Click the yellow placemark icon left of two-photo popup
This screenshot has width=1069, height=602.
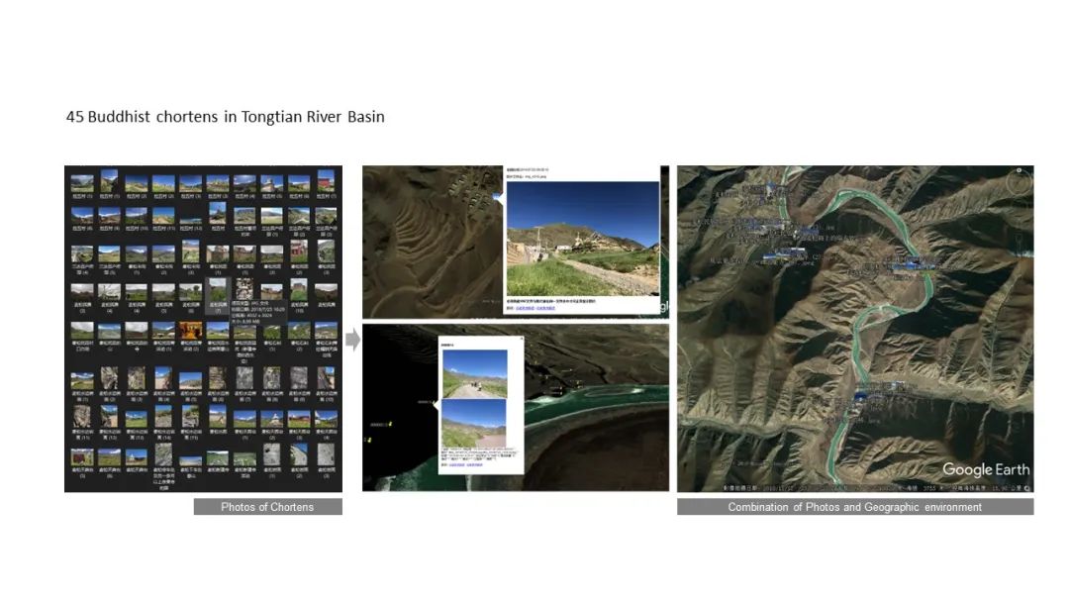click(390, 424)
